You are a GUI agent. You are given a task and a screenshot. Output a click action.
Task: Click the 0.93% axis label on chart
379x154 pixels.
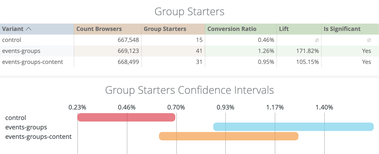click(225, 107)
